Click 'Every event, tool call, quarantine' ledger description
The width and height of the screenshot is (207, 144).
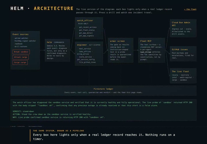(103, 92)
